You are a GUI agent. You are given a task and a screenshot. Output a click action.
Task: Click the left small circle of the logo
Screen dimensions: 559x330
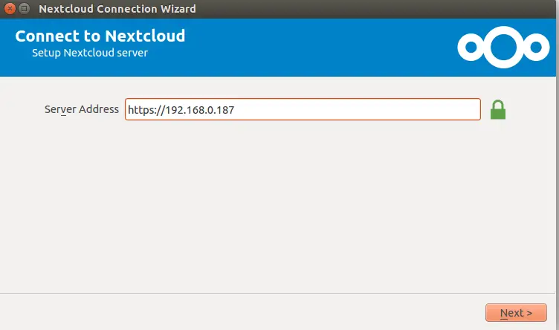click(x=471, y=47)
